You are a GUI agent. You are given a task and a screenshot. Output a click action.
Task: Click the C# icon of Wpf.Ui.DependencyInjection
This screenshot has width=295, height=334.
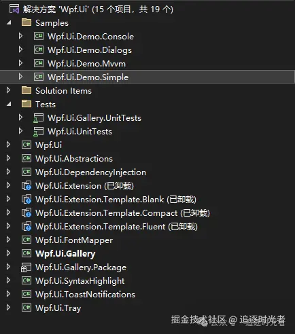pyautogui.click(x=27, y=172)
